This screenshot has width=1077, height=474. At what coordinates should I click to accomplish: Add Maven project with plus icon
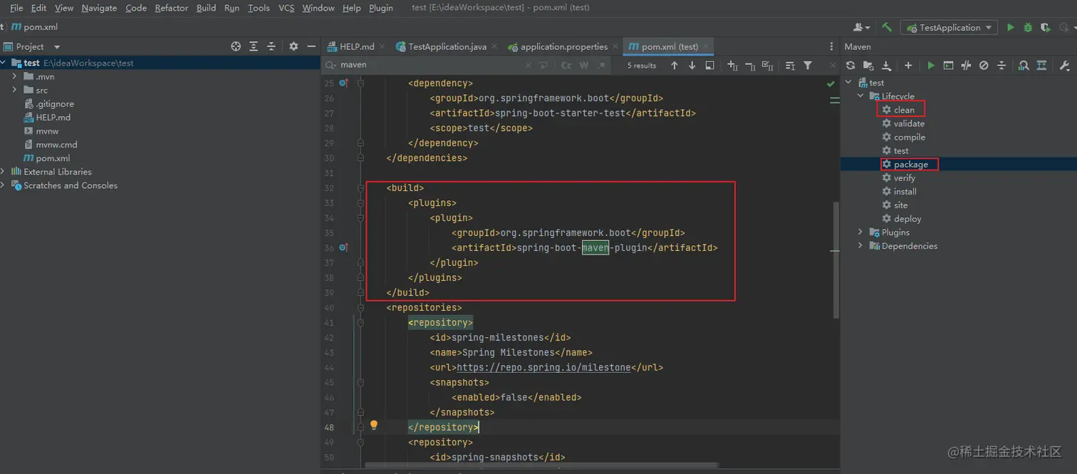click(908, 65)
